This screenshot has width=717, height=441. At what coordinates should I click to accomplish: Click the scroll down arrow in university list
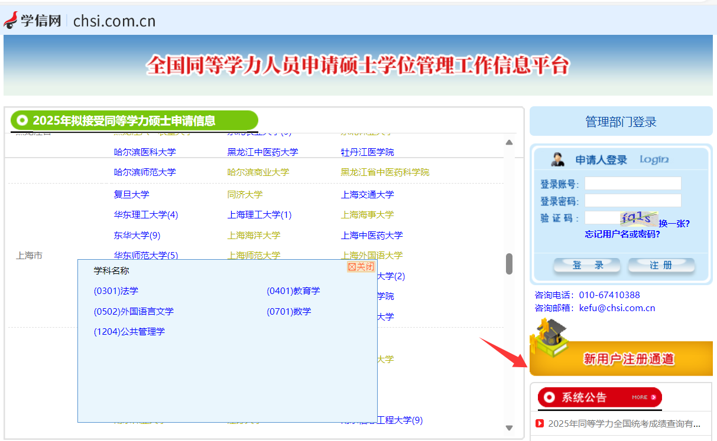coord(509,428)
